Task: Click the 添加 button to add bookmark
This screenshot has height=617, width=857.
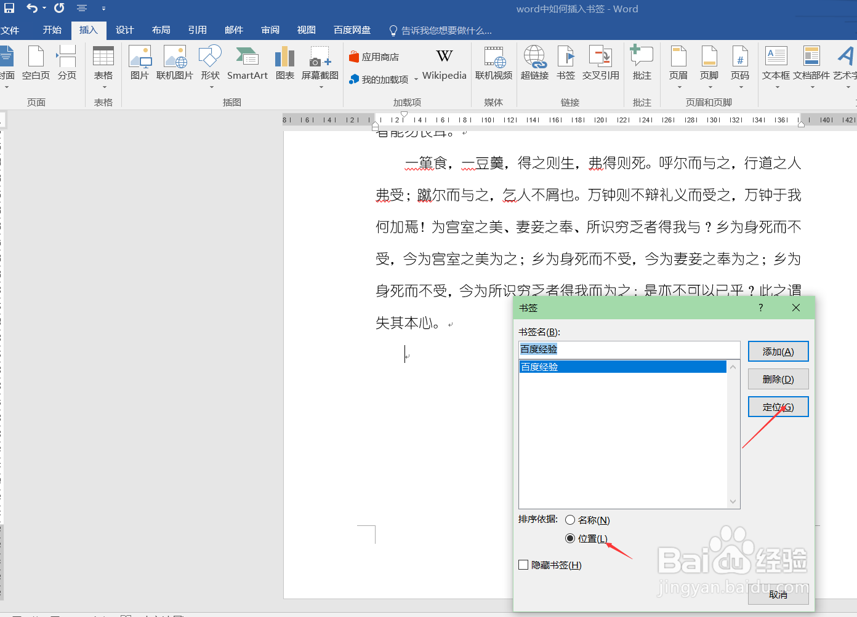Action: click(x=778, y=351)
